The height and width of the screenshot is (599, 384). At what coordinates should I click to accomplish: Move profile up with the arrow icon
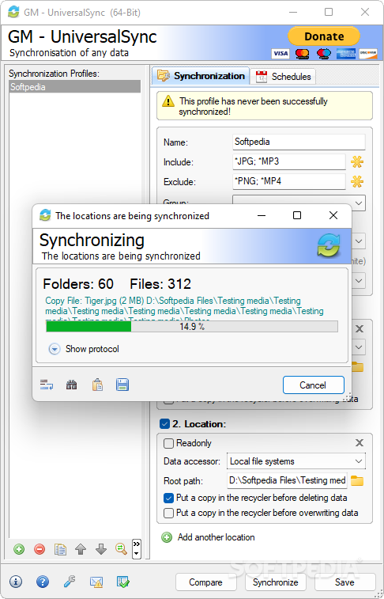click(x=81, y=549)
